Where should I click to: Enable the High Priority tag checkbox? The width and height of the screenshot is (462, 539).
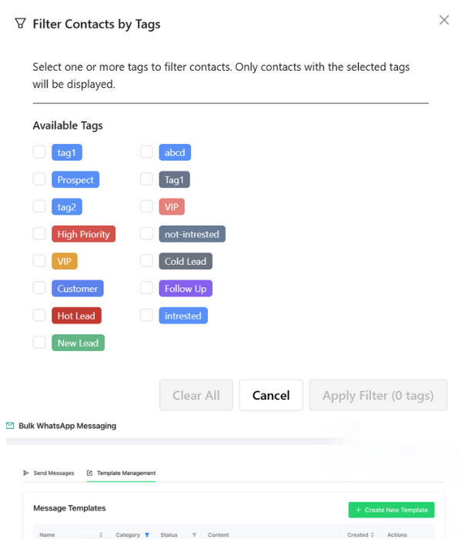click(x=39, y=234)
